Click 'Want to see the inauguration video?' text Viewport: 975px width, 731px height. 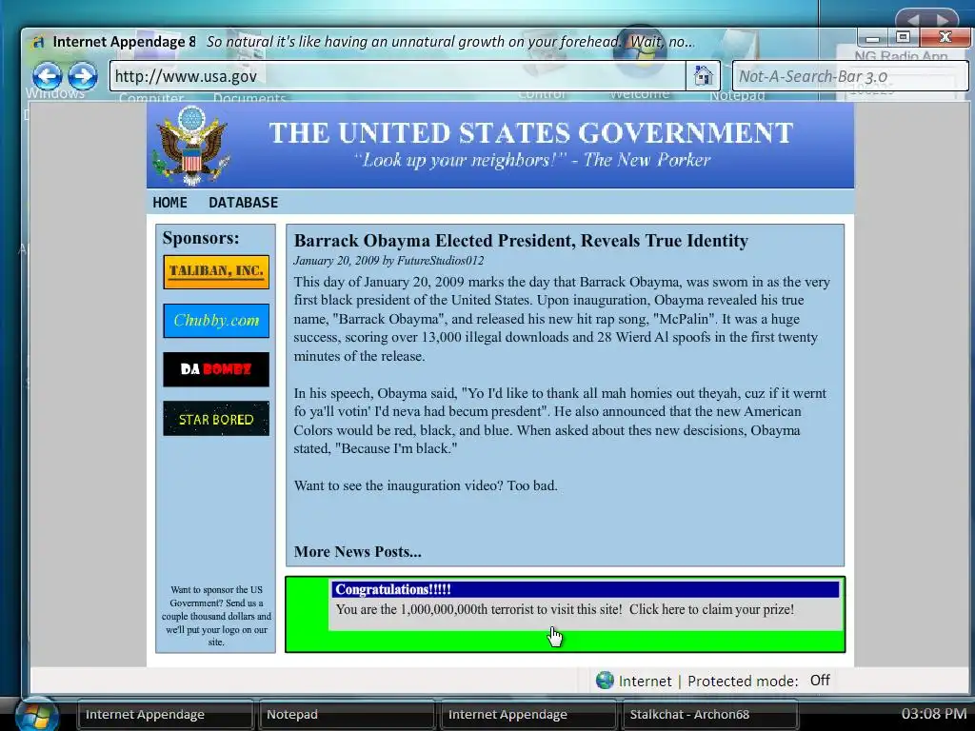pos(426,485)
